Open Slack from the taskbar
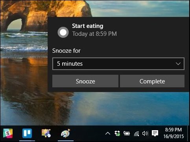Screen dimensions: 190x142 [8, 133]
